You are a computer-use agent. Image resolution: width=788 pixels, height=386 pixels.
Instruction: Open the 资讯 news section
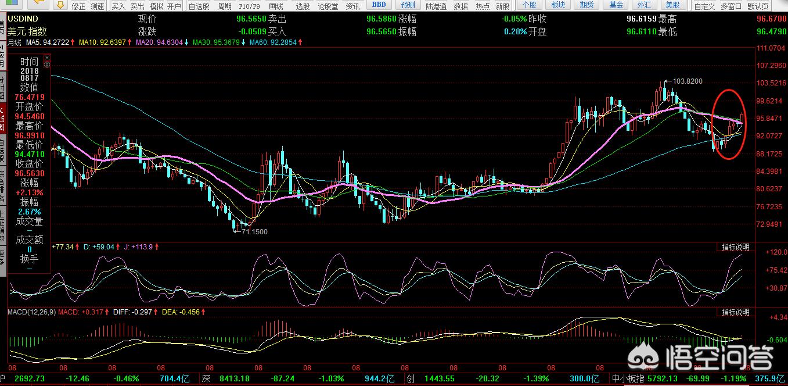coord(352,6)
